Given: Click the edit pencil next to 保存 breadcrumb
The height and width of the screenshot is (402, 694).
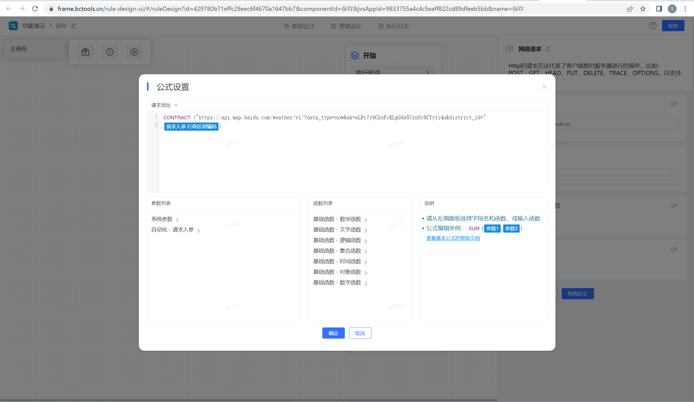Looking at the screenshot, I should point(73,26).
